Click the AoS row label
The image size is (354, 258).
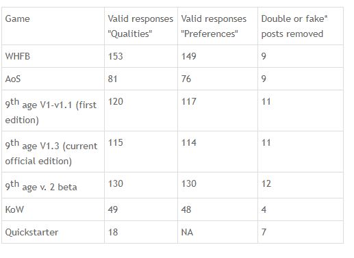point(13,79)
